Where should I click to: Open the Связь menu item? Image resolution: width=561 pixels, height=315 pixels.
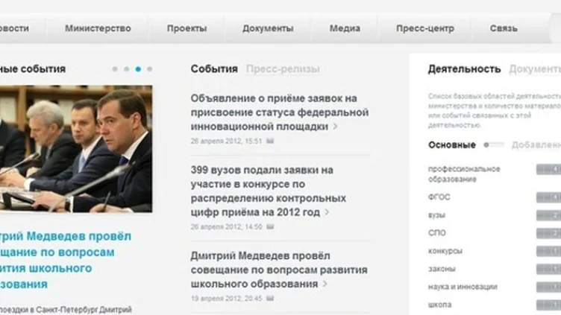[504, 28]
